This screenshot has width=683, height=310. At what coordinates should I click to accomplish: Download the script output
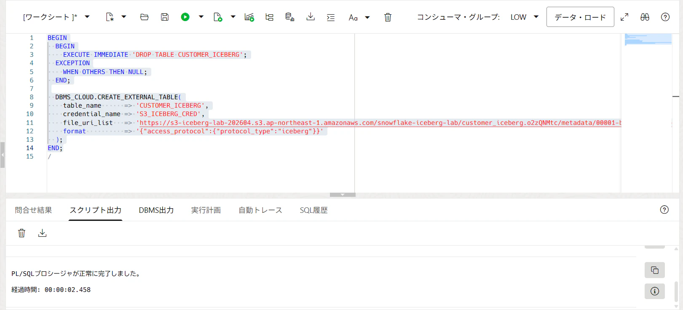pyautogui.click(x=42, y=233)
